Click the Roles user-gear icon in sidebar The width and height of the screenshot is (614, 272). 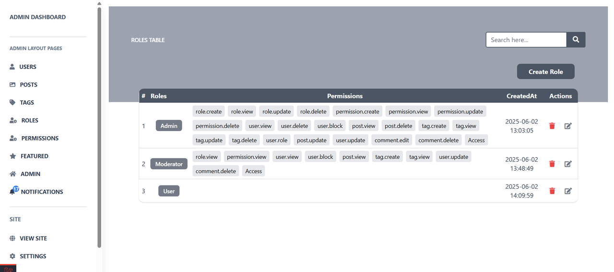13,120
